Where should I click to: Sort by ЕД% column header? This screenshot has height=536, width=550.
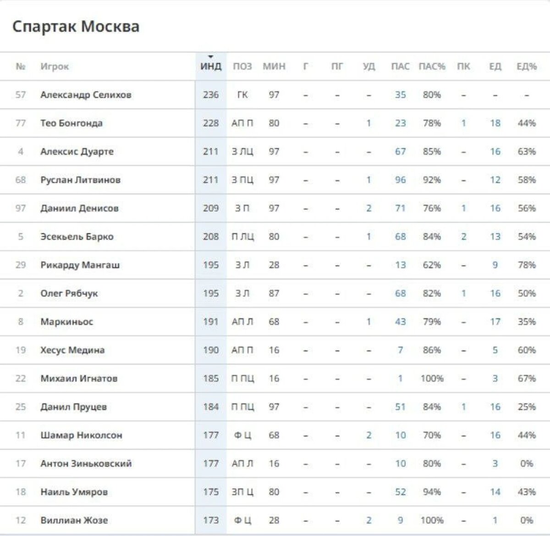[527, 66]
